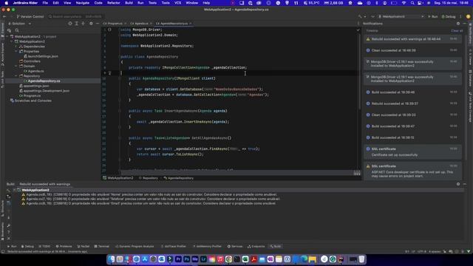473x266 pixels.
Task: Expand the Dependencies node
Action: 16,47
